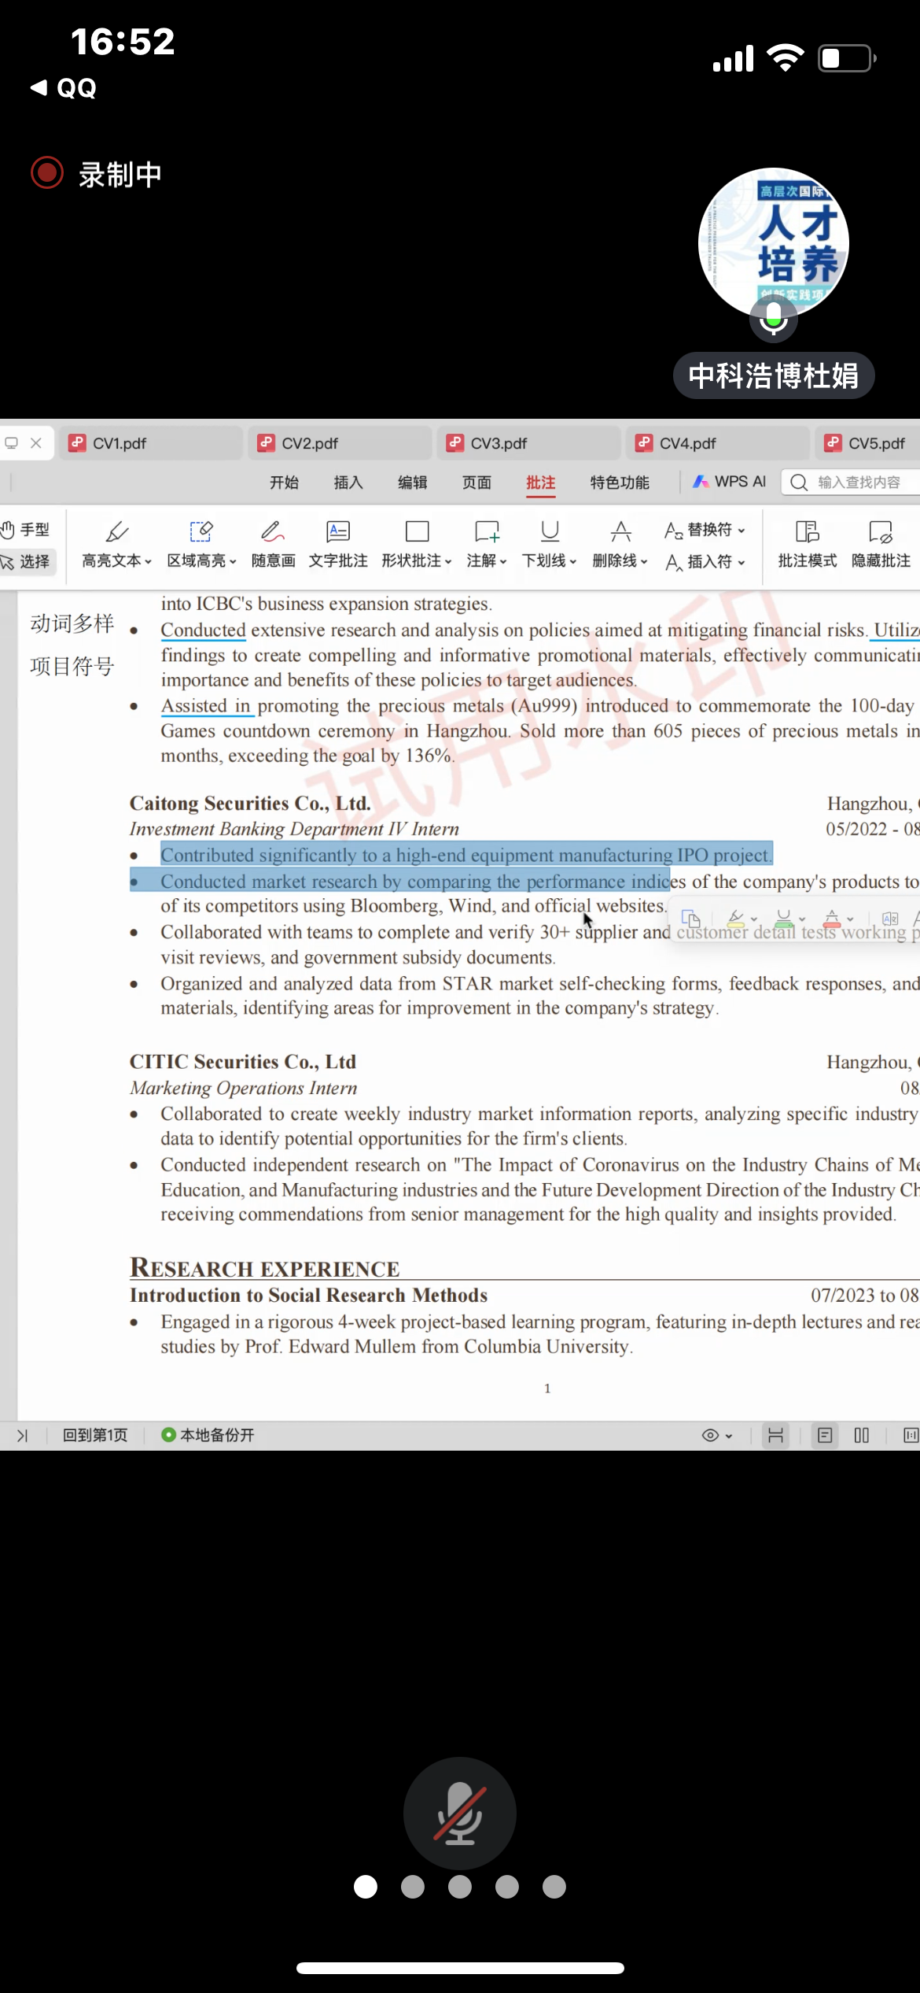The height and width of the screenshot is (1993, 920).
Task: Click the 注解 note icon
Action: coord(487,532)
